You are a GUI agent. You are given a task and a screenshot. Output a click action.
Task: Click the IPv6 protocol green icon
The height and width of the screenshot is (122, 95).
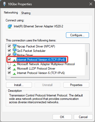(14, 74)
